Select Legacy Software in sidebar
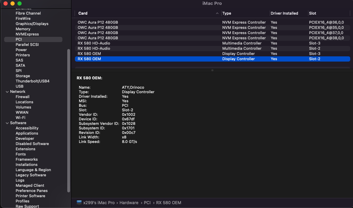The image size is (353, 208). pos(31,175)
